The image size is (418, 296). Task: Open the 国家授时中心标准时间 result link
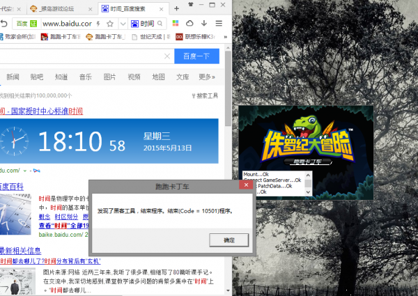pyautogui.click(x=41, y=111)
